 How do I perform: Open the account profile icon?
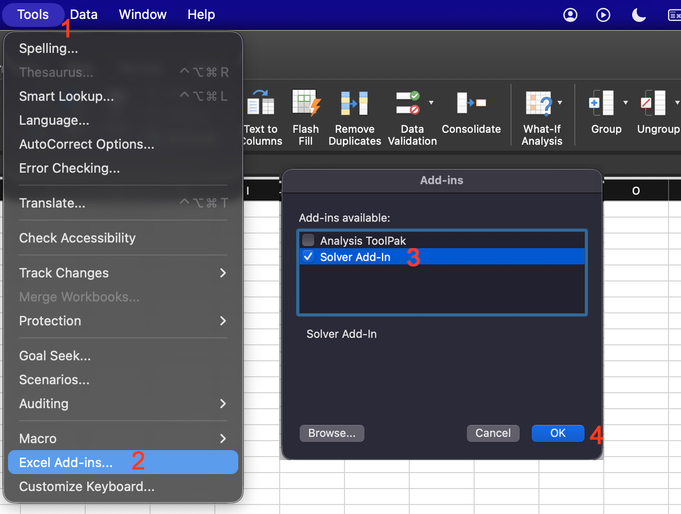570,15
